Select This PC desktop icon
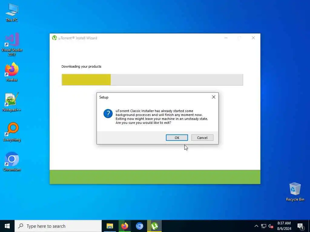This screenshot has width=310, height=232. (12, 13)
